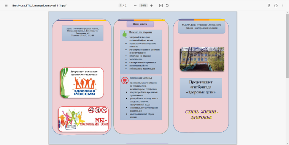Click the green thumbs-up icon
Screen dimensions: 289x145
(x=125, y=34)
